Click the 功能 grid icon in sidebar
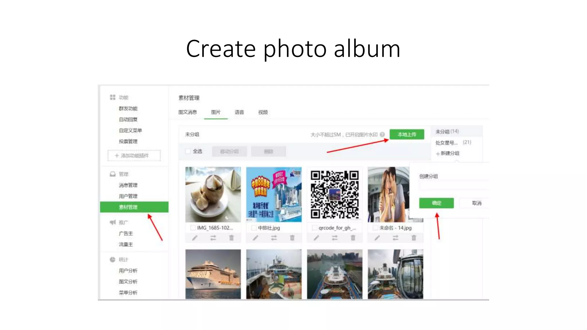 (113, 97)
